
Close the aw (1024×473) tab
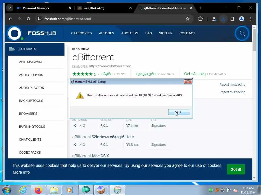click(x=130, y=8)
